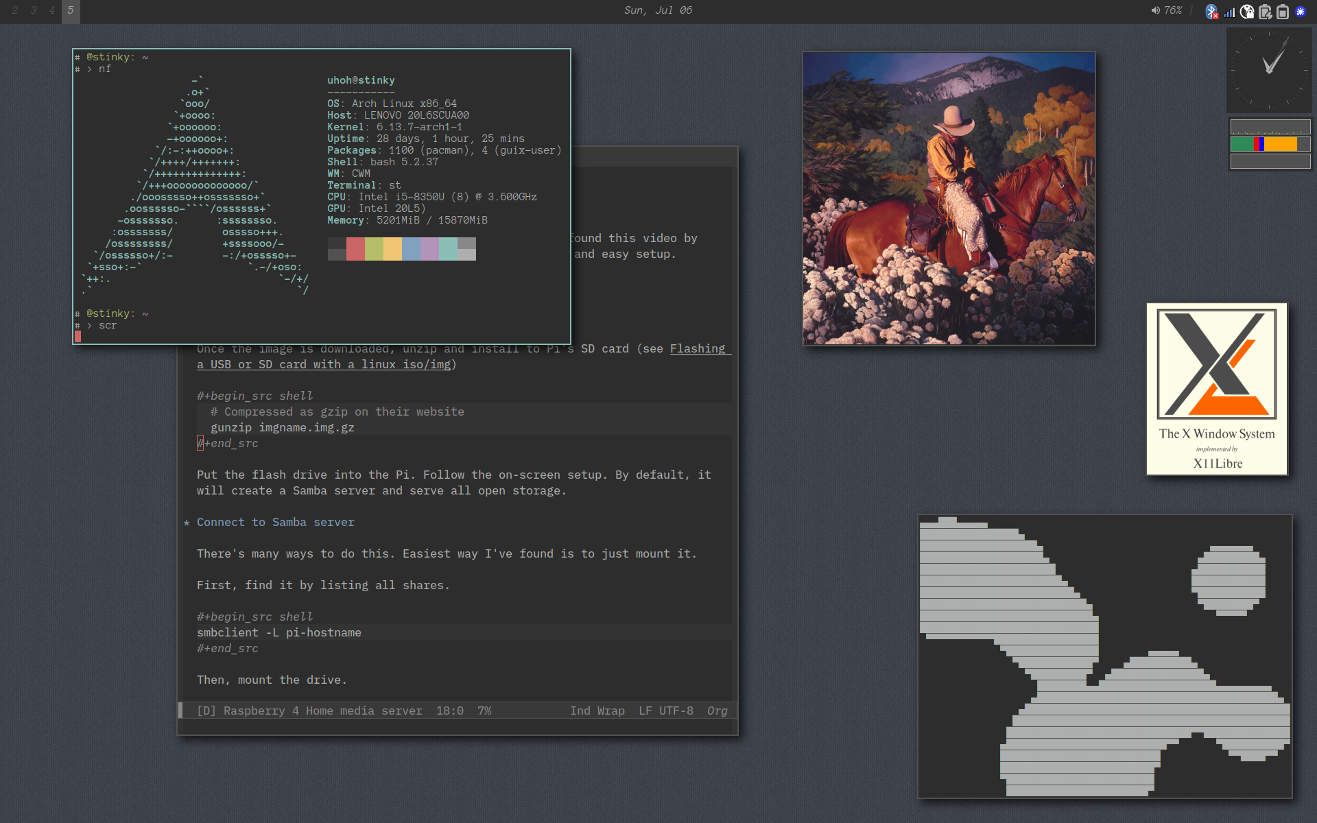Image resolution: width=1317 pixels, height=823 pixels.
Task: Switch to workspace 2
Action: pyautogui.click(x=15, y=10)
